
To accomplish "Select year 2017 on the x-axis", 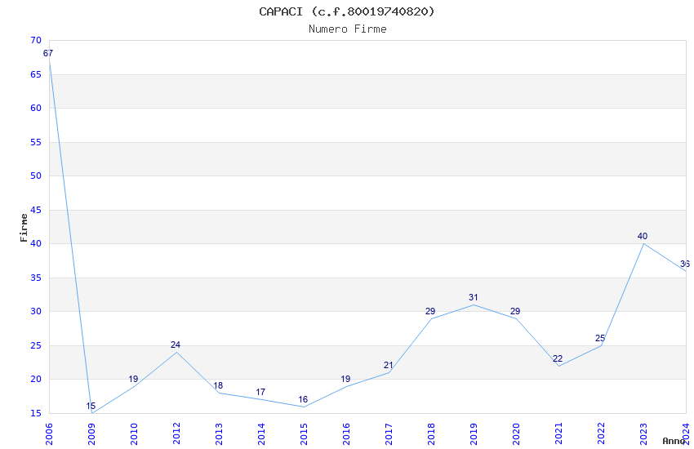I will [x=389, y=433].
